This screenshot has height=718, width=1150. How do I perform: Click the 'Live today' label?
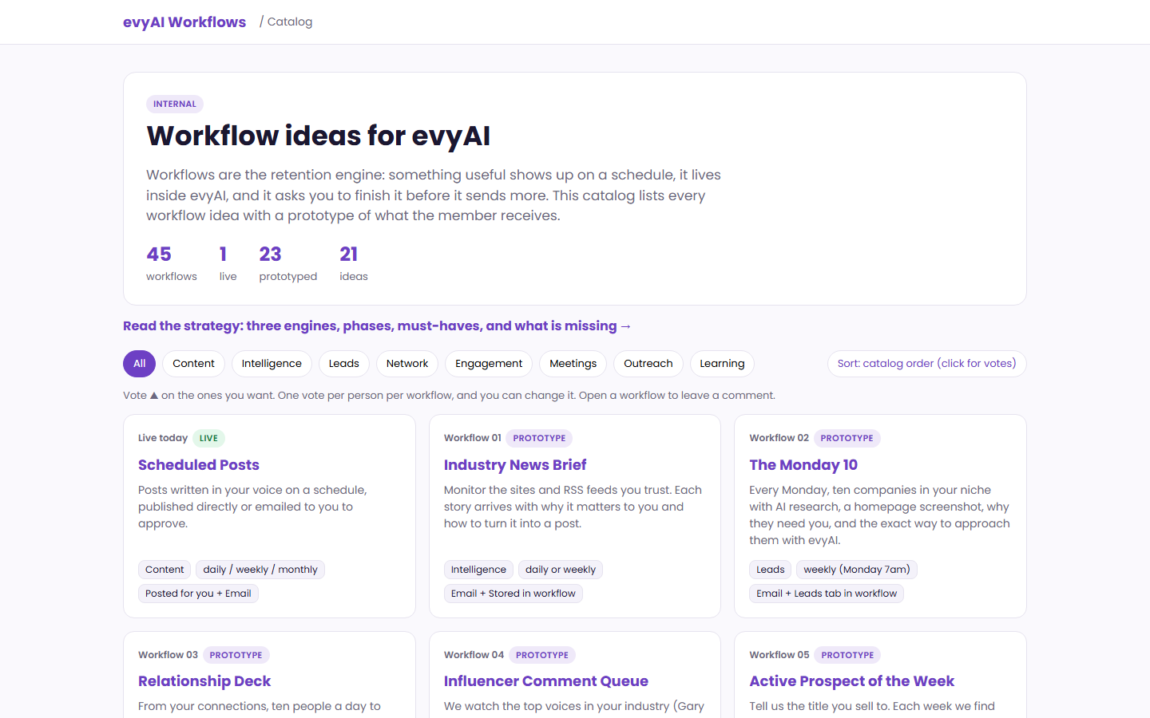tap(163, 438)
